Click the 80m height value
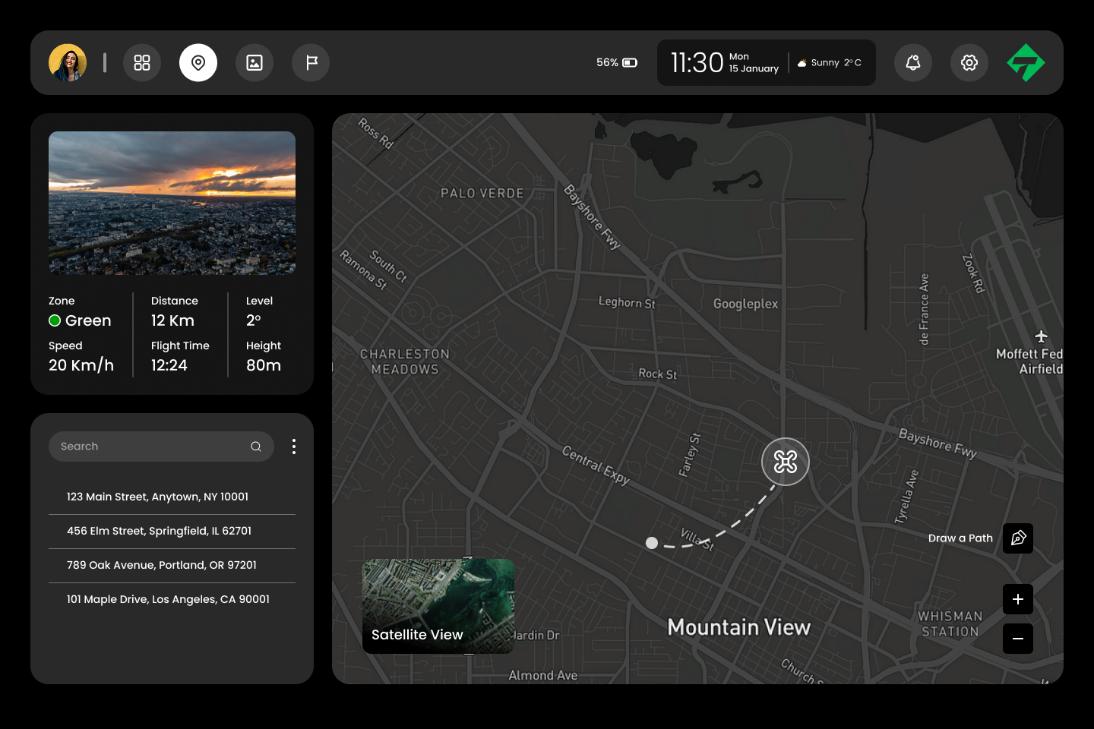This screenshot has height=729, width=1094. coord(264,365)
